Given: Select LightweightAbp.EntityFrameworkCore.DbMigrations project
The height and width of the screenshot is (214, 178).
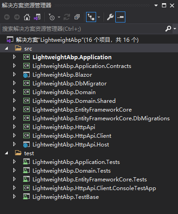Looking at the screenshot, I should coord(101,118).
